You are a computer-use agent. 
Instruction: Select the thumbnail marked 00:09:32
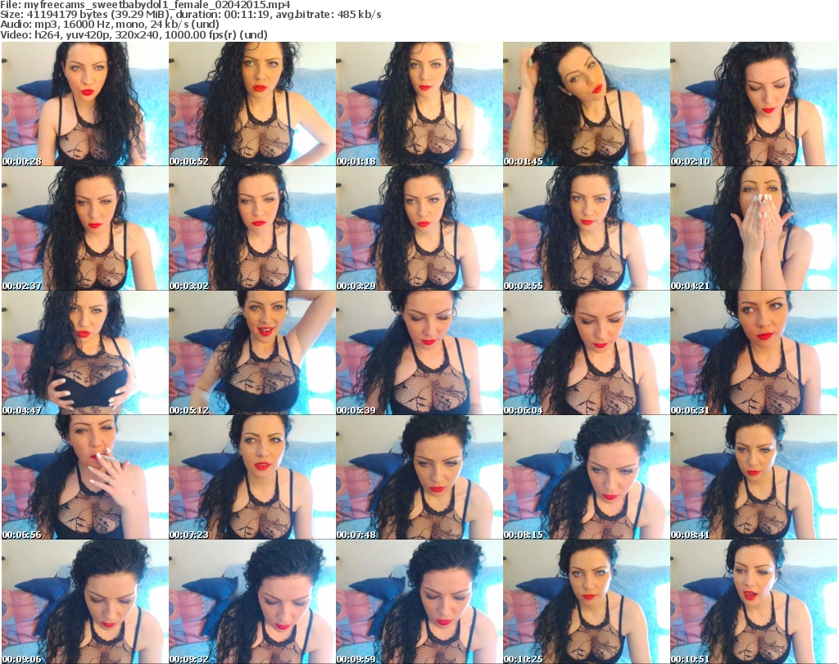[252, 602]
